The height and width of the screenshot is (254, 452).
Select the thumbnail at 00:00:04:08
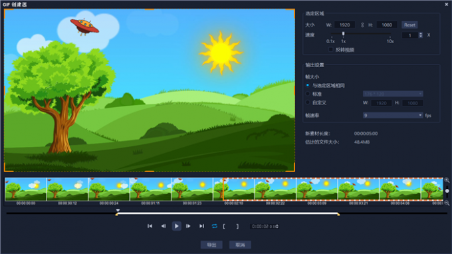(400, 189)
